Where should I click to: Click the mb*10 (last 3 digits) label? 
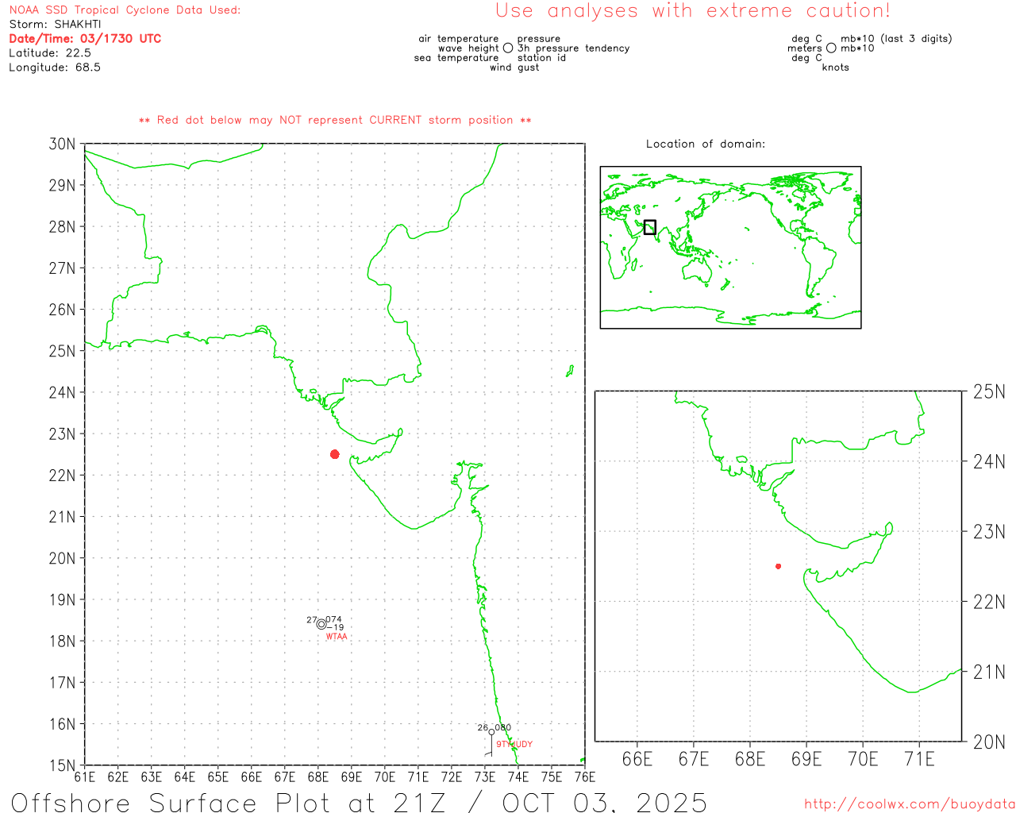coord(896,39)
